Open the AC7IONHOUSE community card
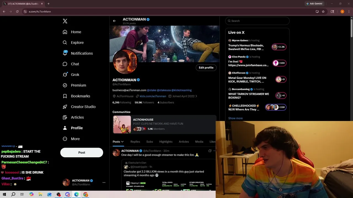Screen dimensions: 353x198 165,124
